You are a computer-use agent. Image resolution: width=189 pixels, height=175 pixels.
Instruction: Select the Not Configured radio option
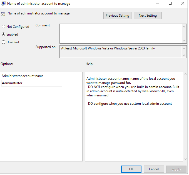[4, 27]
